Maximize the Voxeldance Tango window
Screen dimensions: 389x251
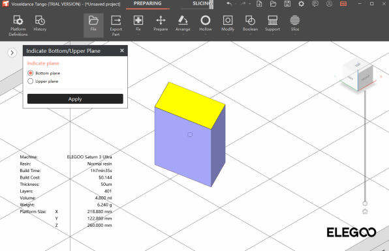pyautogui.click(x=371, y=4)
